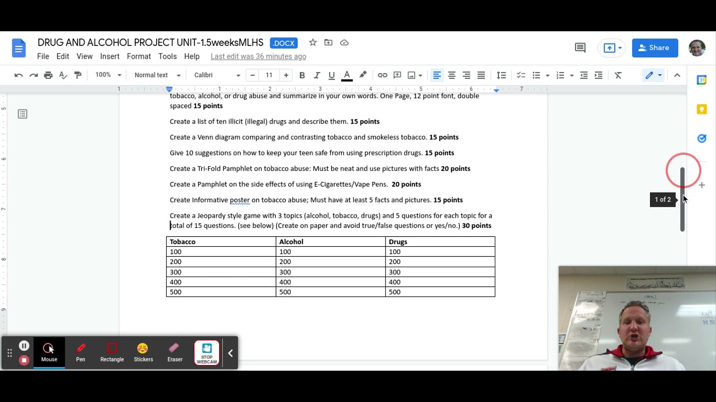Open the Tools menu
The height and width of the screenshot is (402, 716).
click(167, 56)
